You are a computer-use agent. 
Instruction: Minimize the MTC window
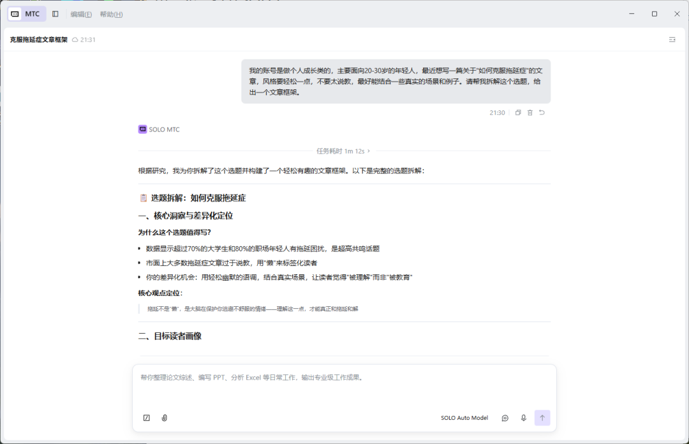[x=632, y=14]
